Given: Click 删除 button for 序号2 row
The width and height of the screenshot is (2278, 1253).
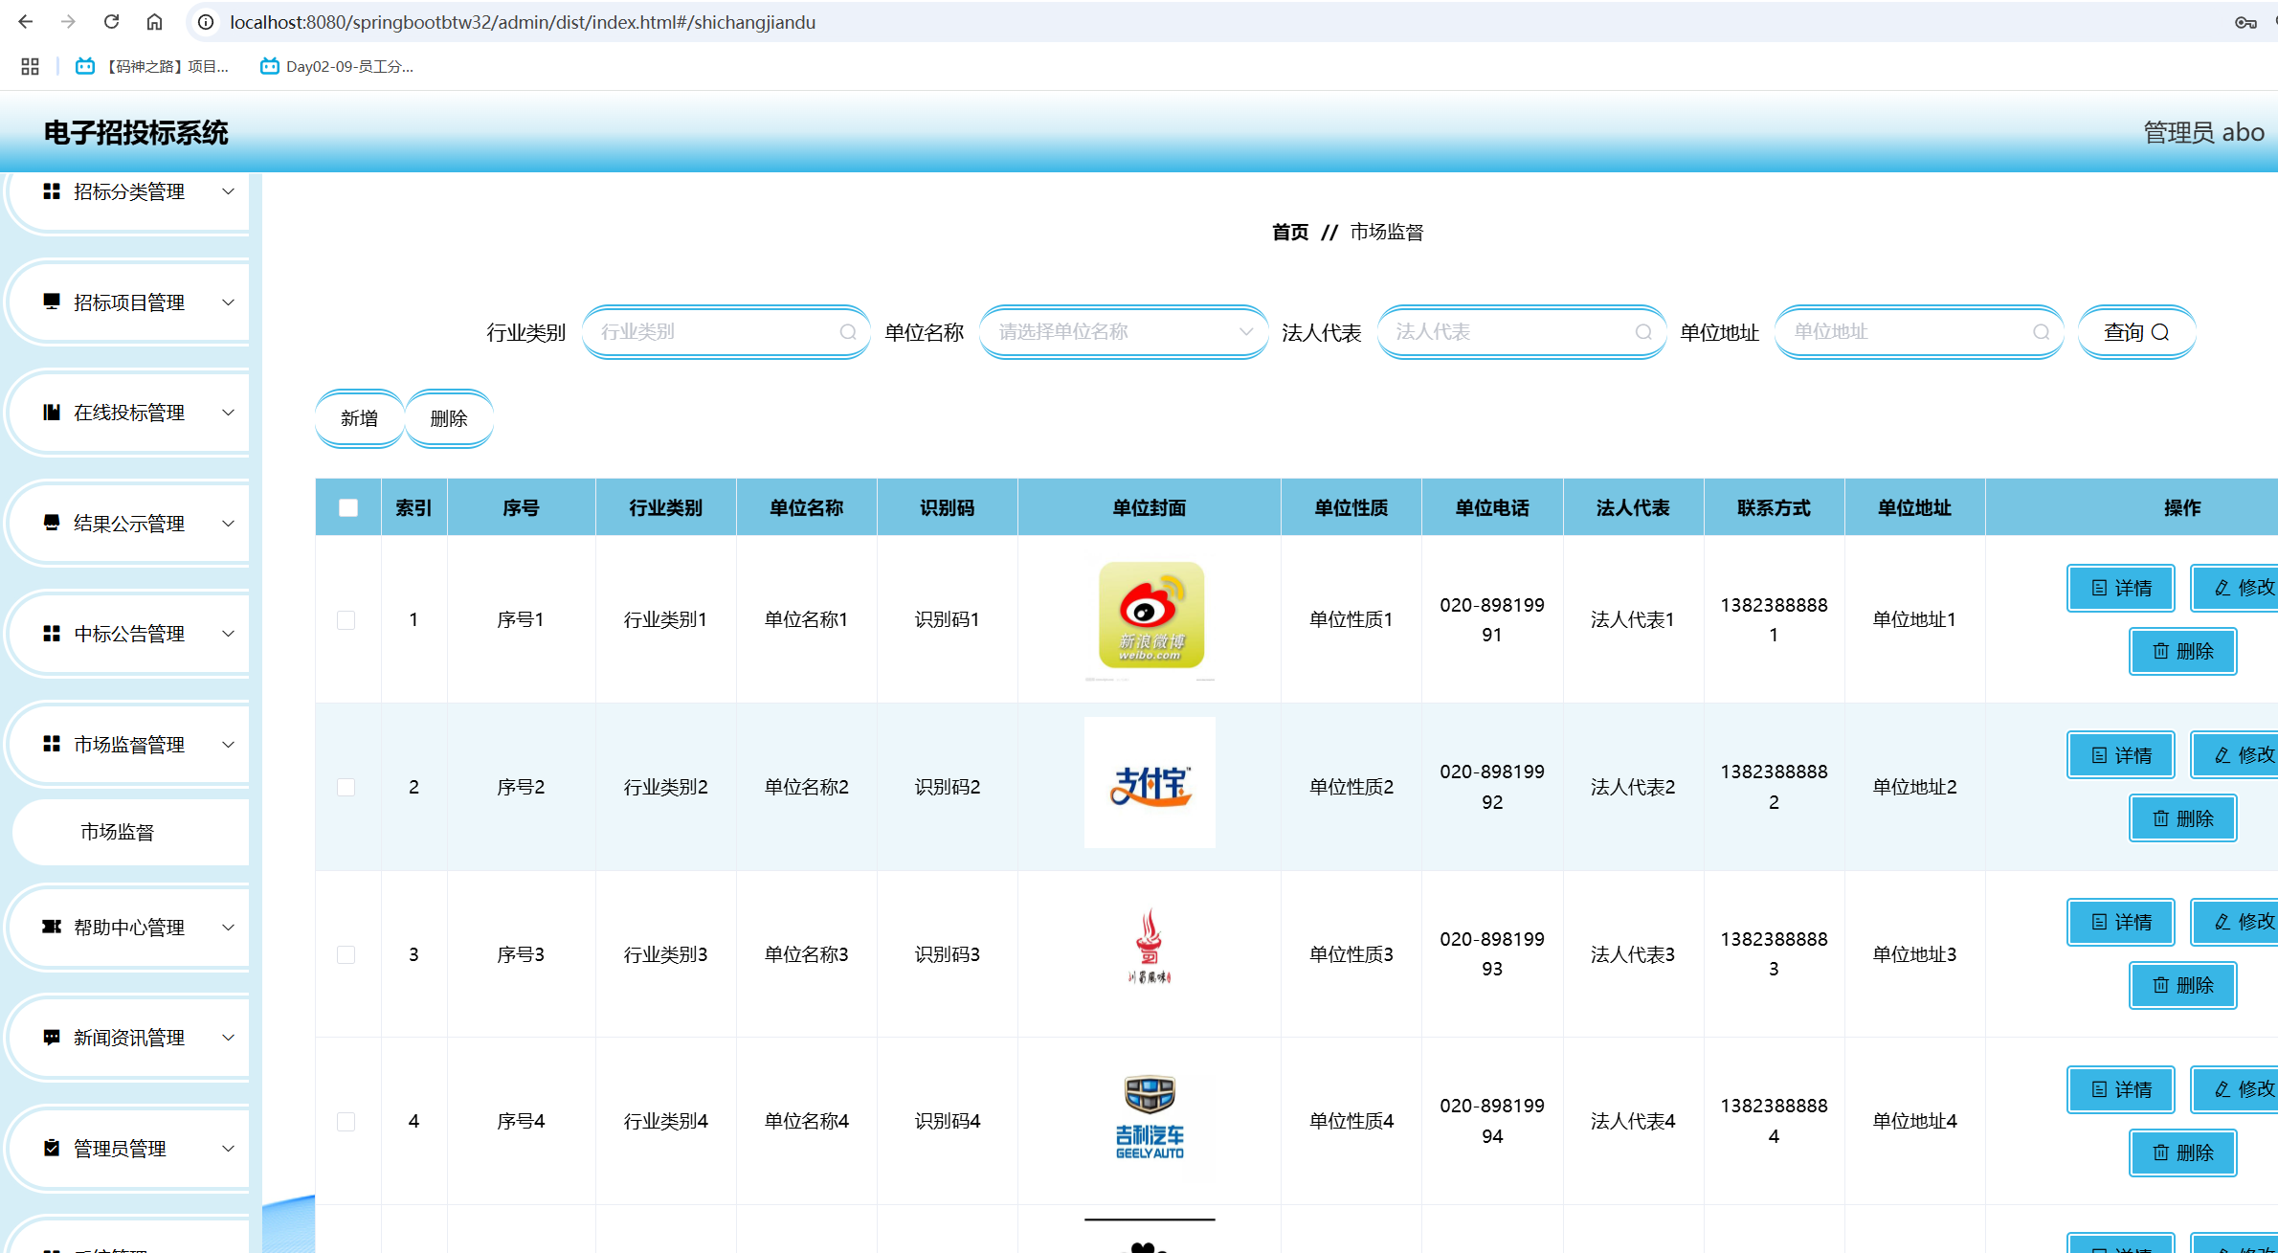Looking at the screenshot, I should coord(2182,818).
